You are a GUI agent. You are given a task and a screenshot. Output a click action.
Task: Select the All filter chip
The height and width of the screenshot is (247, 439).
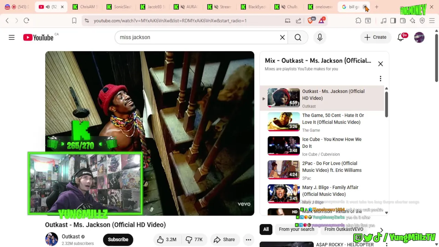[x=266, y=229]
